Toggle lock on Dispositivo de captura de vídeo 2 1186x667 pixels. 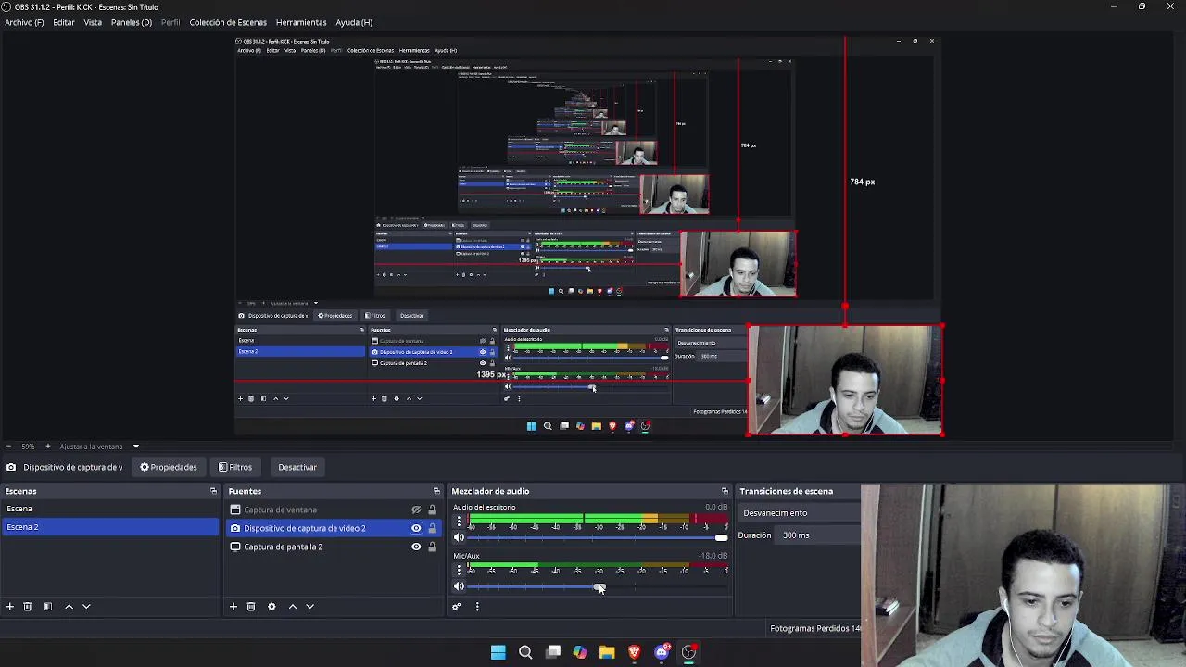[x=432, y=528]
